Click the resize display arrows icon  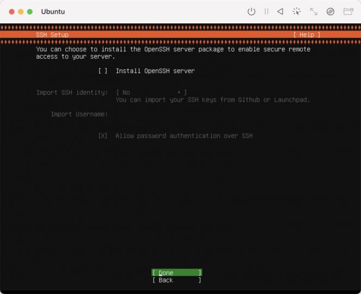coord(314,11)
